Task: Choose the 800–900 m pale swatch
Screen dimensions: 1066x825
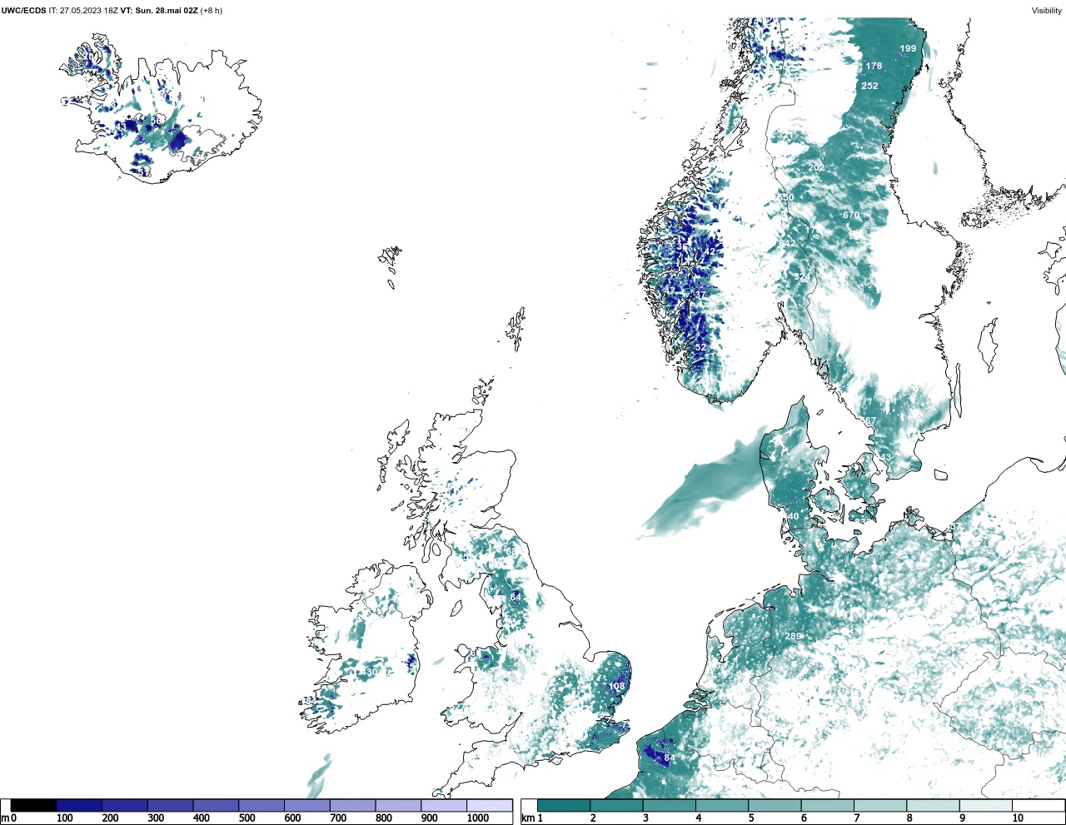Action: pos(398,805)
